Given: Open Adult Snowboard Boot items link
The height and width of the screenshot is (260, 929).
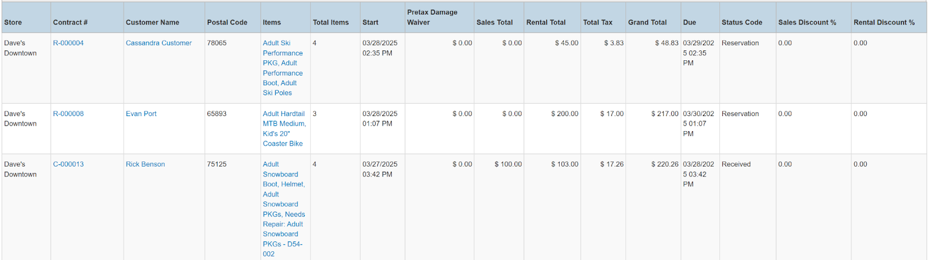Looking at the screenshot, I should 280,174.
